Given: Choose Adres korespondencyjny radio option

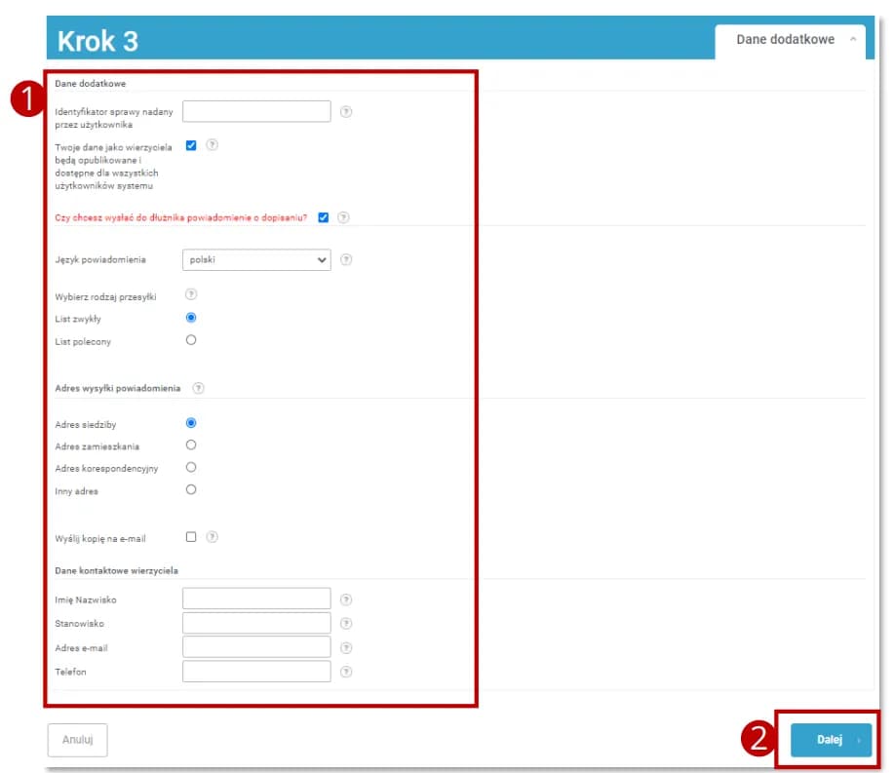Looking at the screenshot, I should (191, 467).
